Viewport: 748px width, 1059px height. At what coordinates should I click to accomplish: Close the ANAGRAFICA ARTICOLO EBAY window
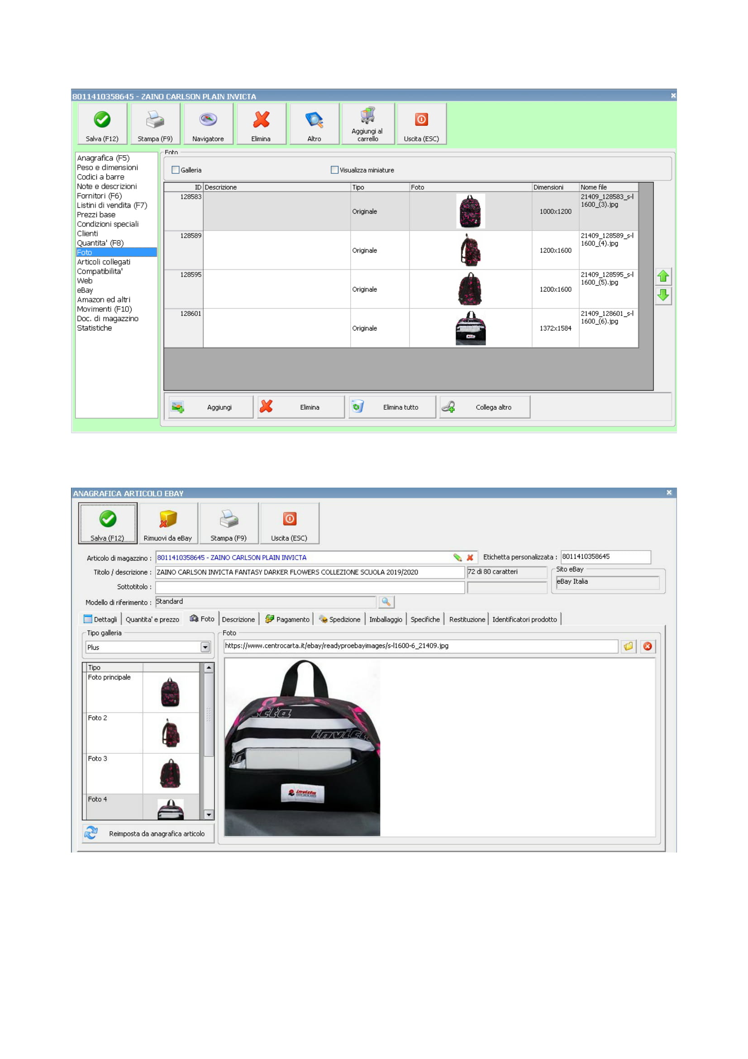[x=669, y=493]
